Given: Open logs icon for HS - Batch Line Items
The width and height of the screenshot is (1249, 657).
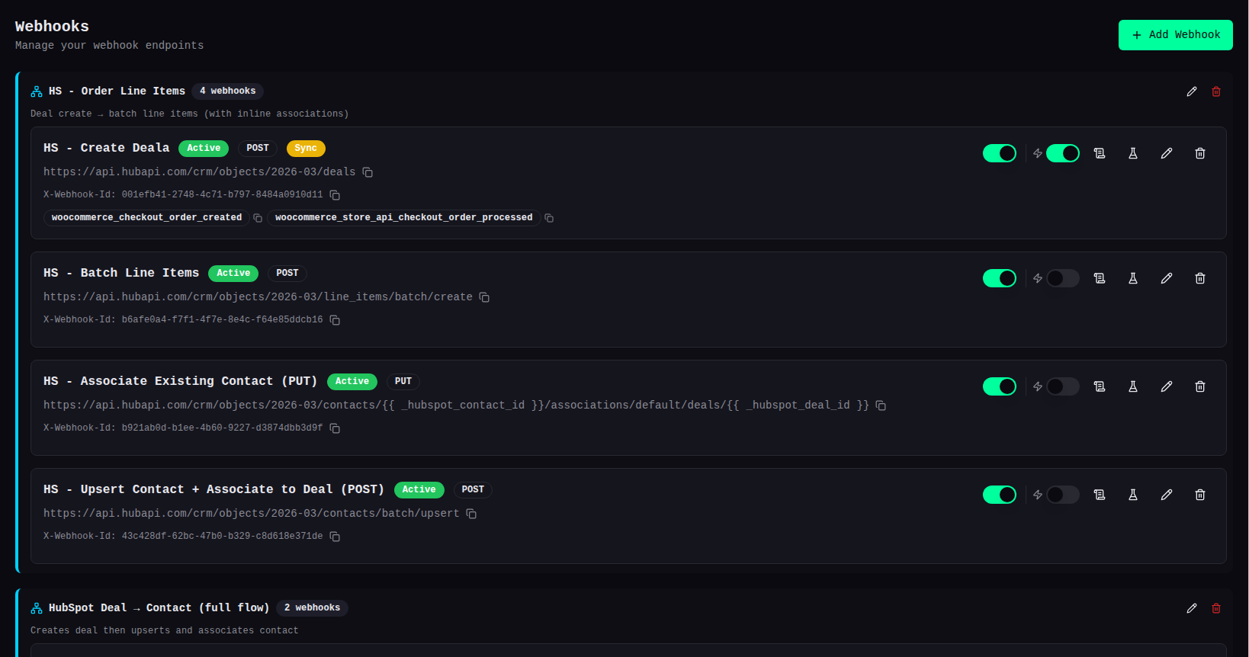Looking at the screenshot, I should tap(1100, 278).
